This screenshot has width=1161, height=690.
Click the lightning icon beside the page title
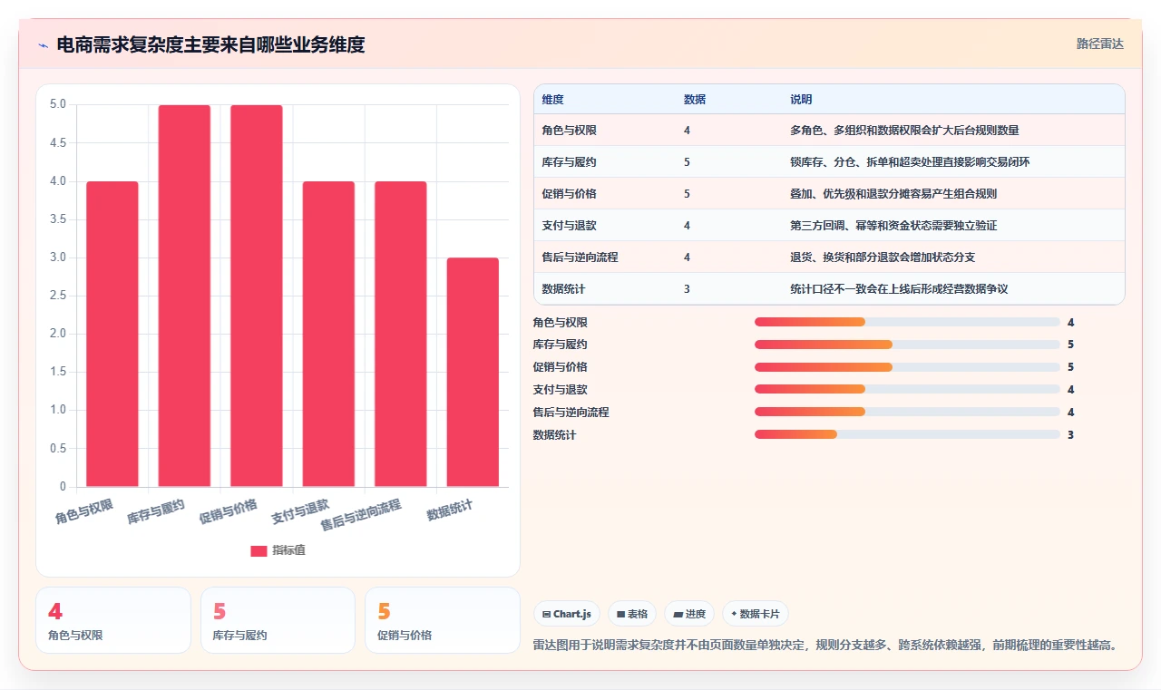click(x=44, y=45)
